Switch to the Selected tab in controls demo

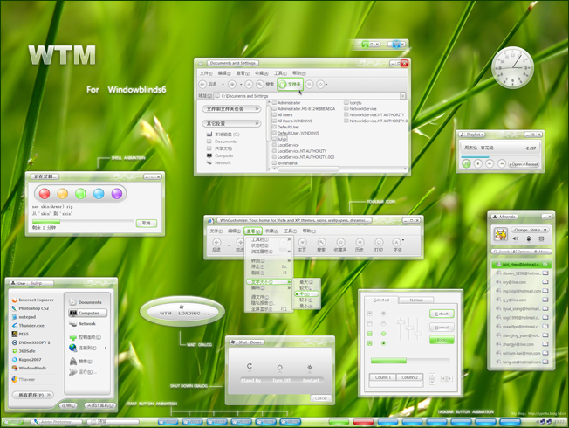(x=381, y=300)
